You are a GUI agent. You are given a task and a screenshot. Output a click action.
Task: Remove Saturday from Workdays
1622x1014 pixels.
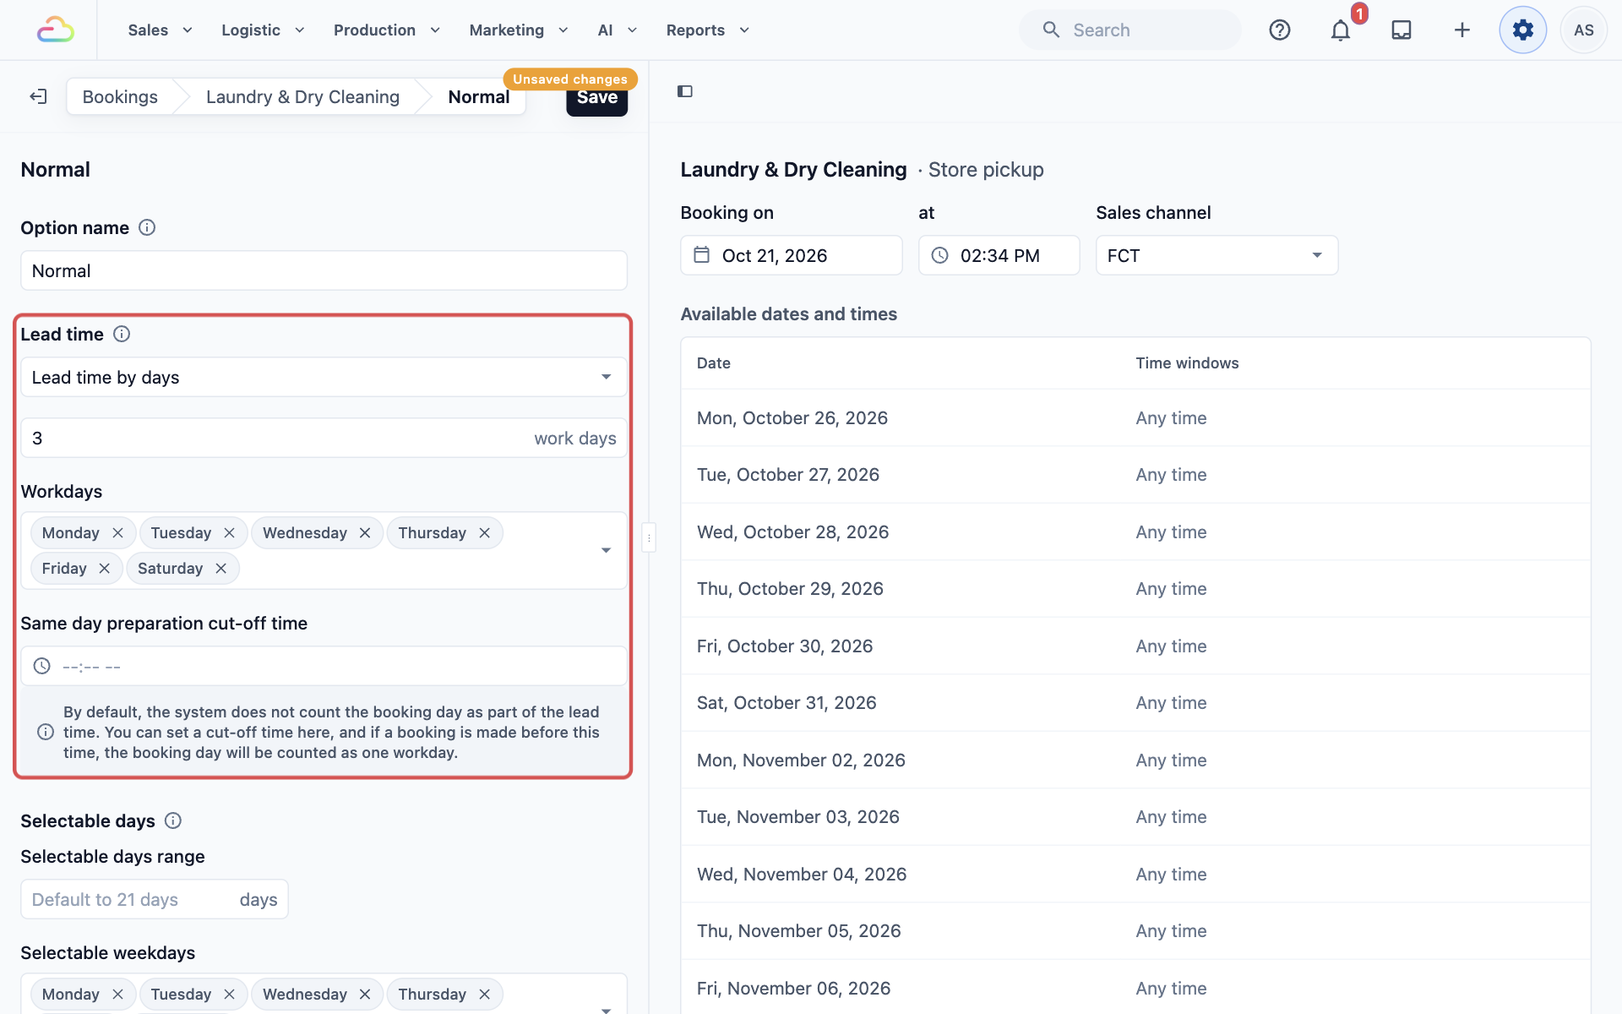(x=220, y=568)
